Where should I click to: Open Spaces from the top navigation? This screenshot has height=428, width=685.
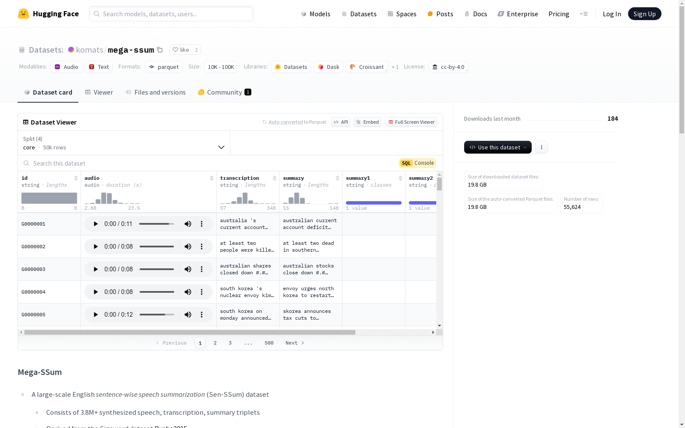pos(402,14)
